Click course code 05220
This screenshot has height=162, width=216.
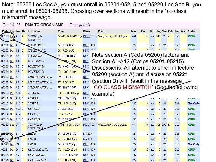tap(5, 125)
